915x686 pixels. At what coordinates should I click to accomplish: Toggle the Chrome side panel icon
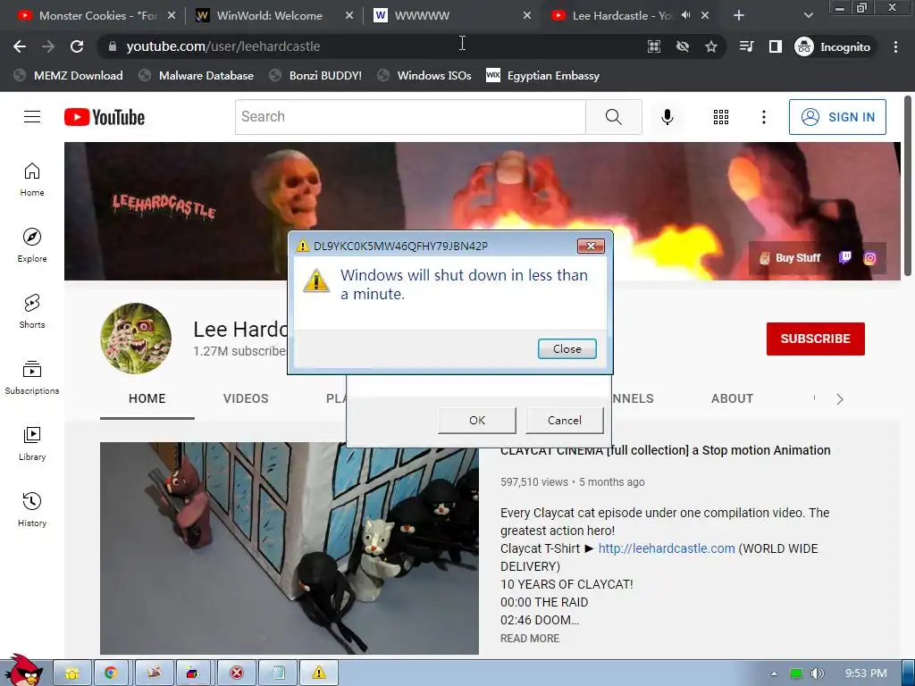(x=775, y=46)
